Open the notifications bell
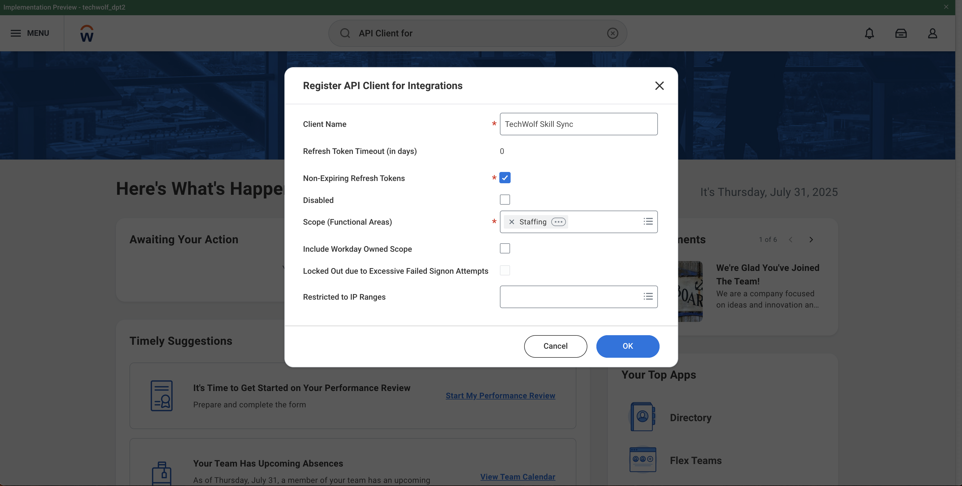 [x=870, y=33]
